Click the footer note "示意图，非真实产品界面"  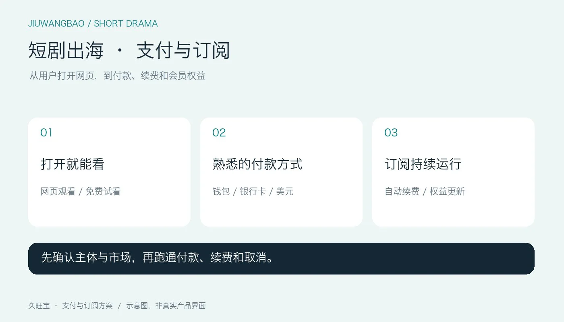[166, 306]
